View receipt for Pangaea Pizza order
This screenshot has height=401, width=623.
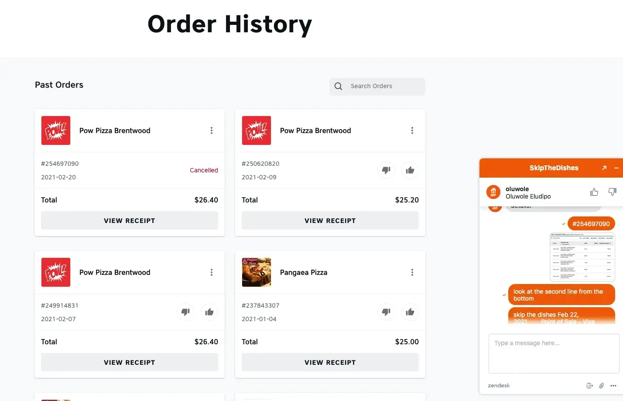pyautogui.click(x=330, y=363)
